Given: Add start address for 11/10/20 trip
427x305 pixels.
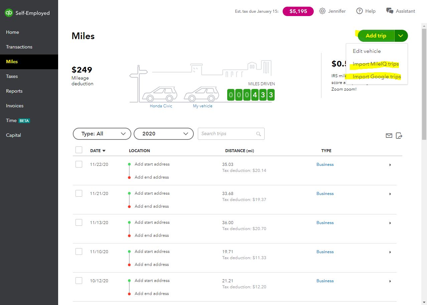Looking at the screenshot, I should 152,251.
